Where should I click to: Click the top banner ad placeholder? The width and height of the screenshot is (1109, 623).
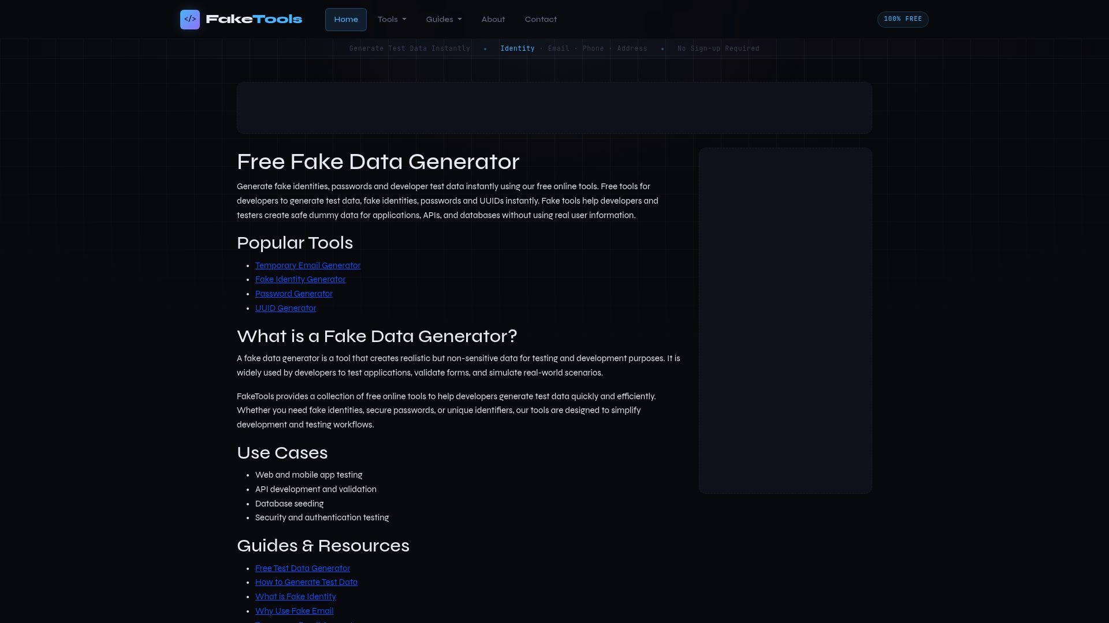coord(554,108)
